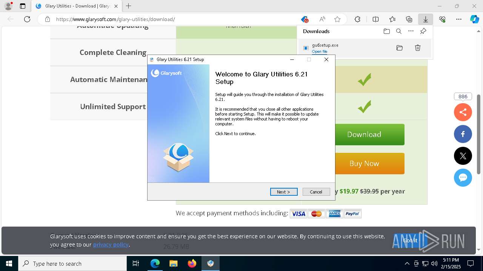The width and height of the screenshot is (483, 271).
Task: Show hidden system tray icons
Action: pos(407,263)
